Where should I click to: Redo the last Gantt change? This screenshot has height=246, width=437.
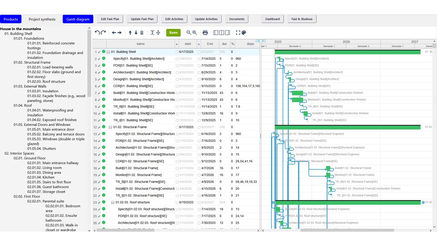point(103,33)
